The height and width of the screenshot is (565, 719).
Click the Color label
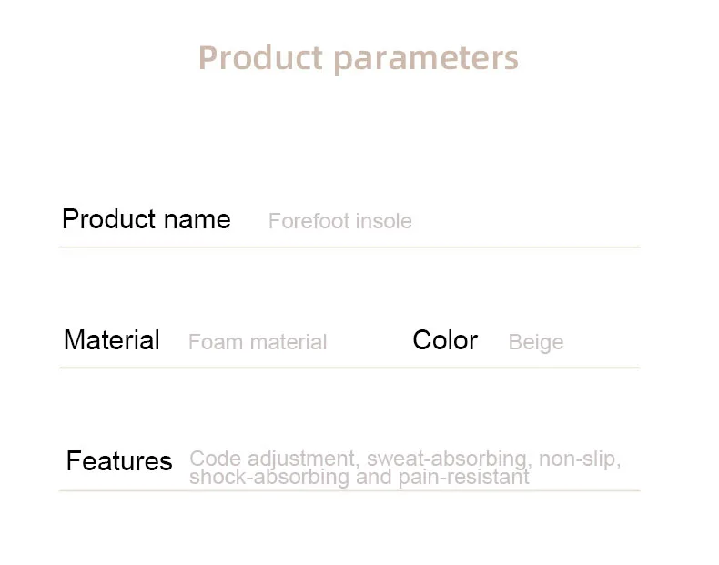[445, 340]
